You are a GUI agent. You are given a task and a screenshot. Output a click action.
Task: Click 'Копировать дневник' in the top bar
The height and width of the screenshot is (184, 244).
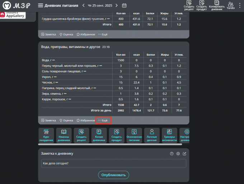tap(217, 5)
